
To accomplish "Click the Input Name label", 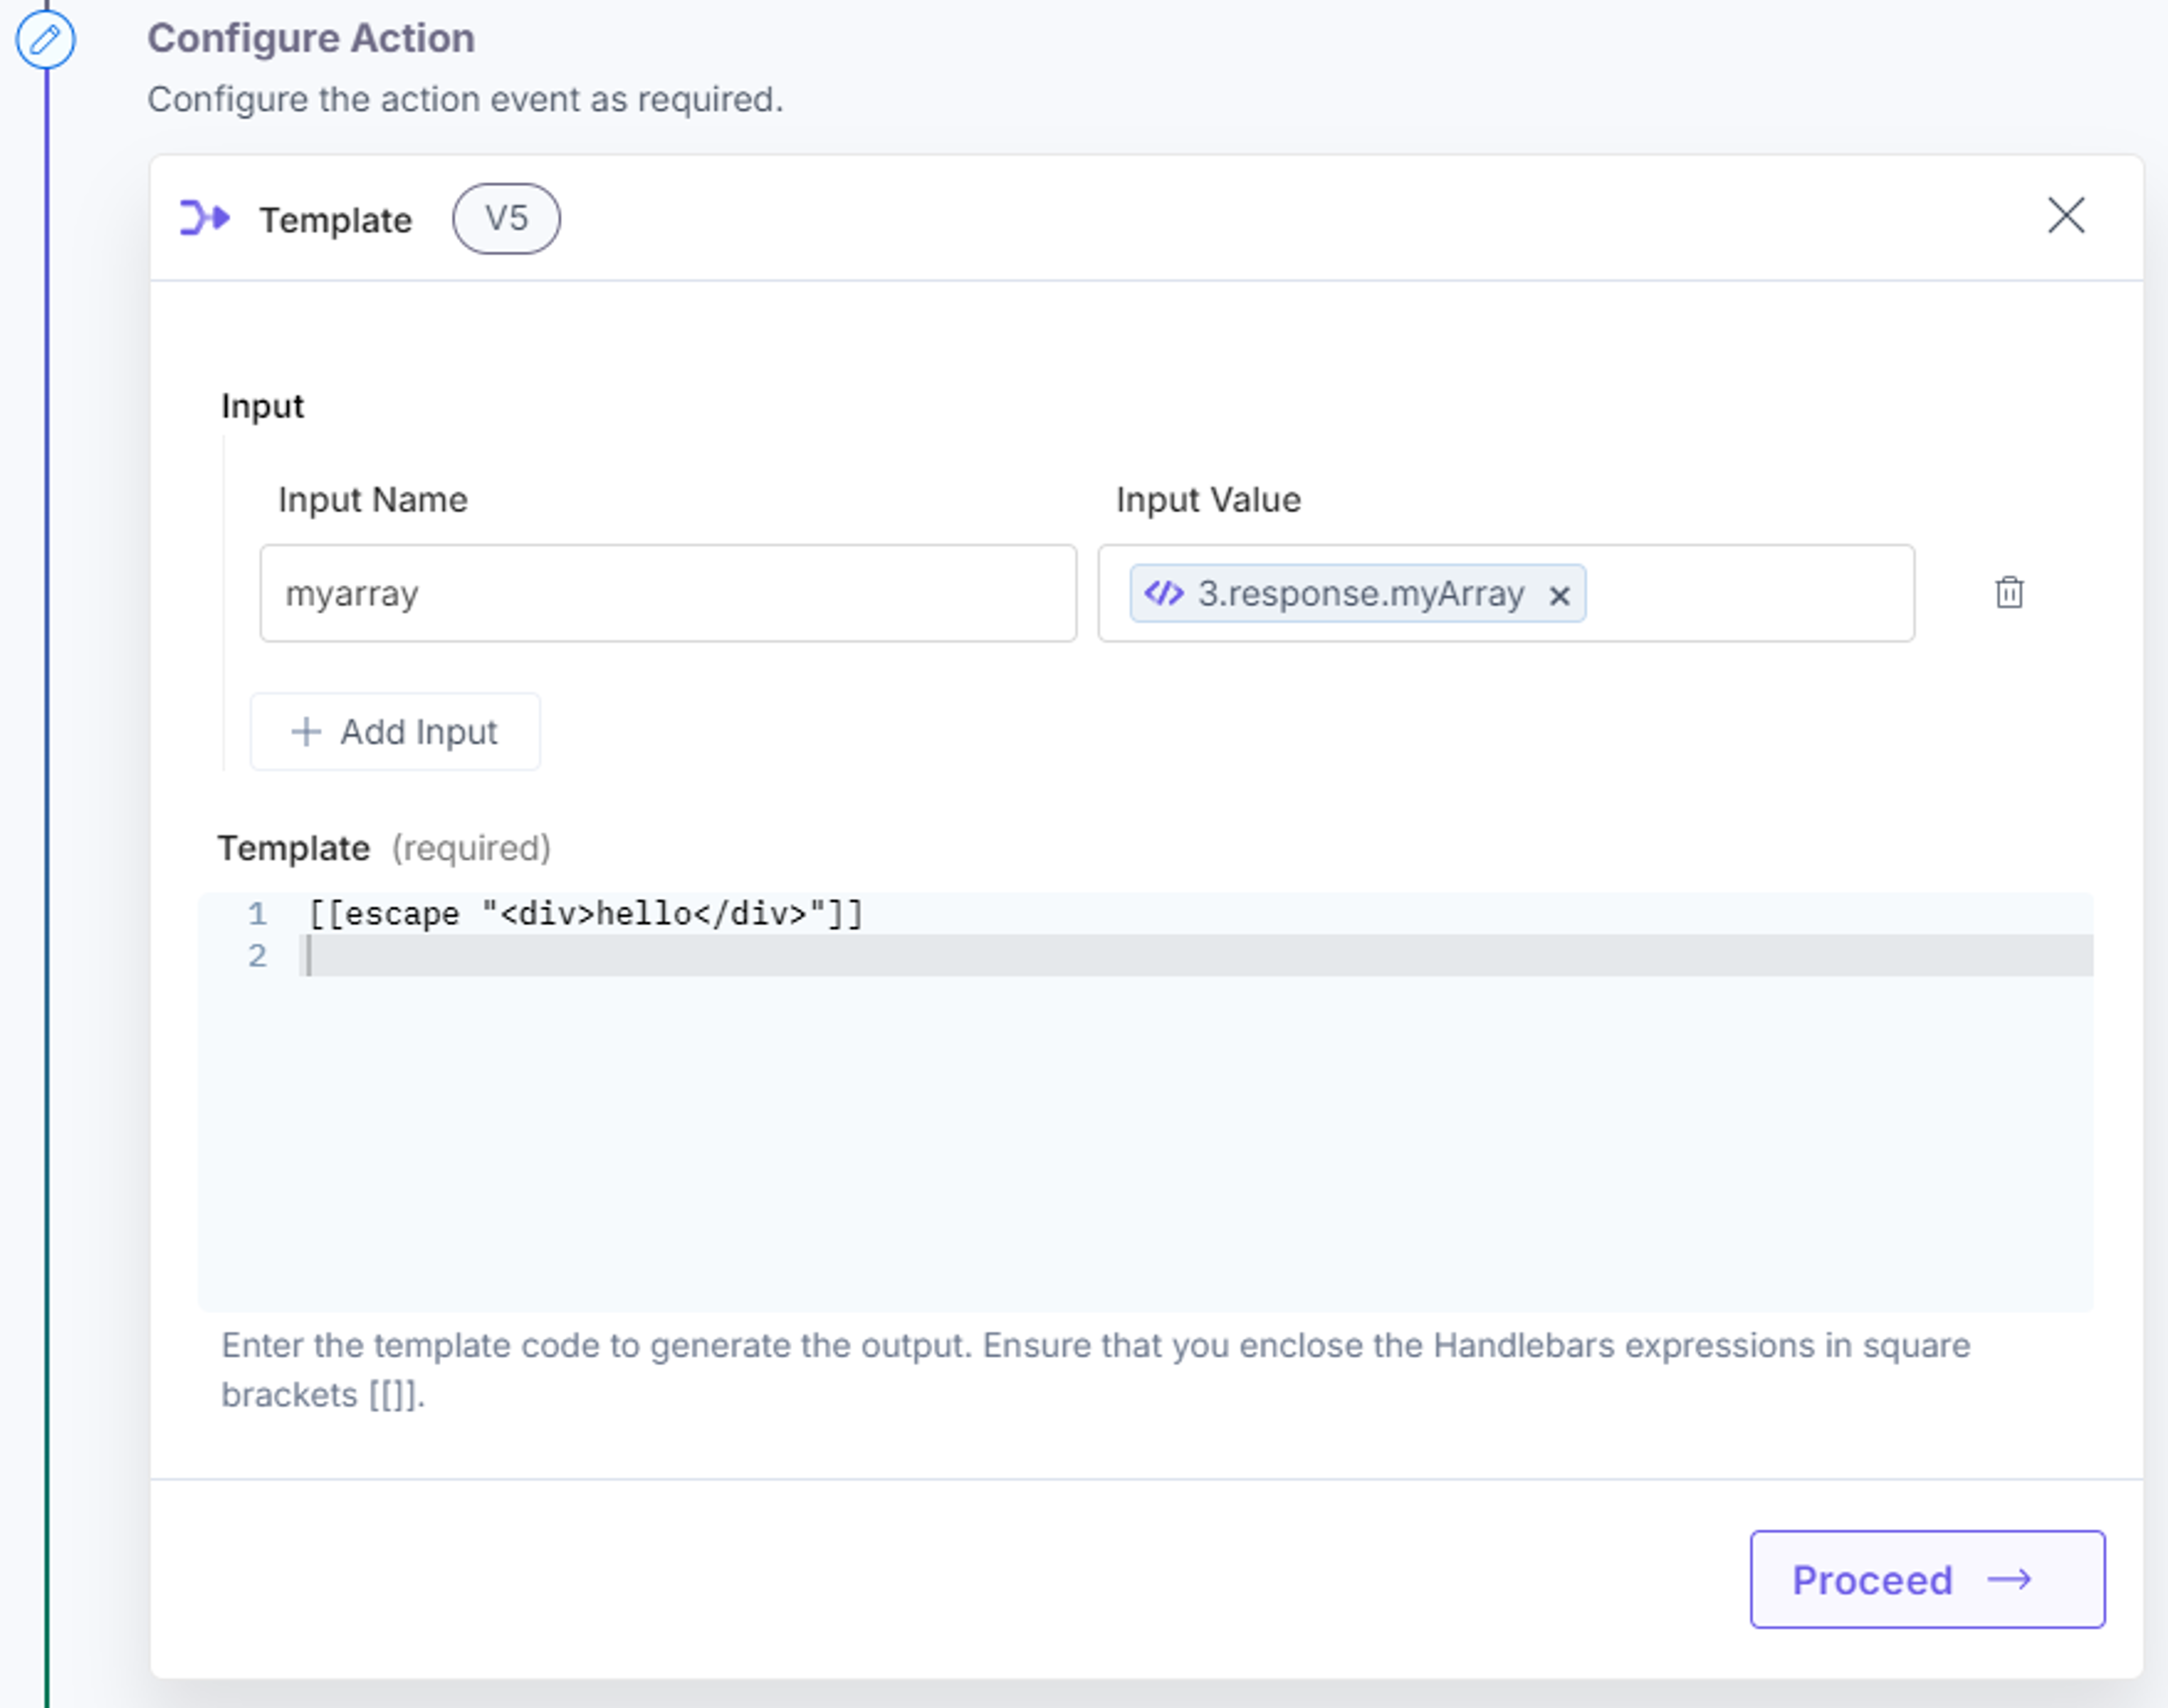I will coord(373,499).
